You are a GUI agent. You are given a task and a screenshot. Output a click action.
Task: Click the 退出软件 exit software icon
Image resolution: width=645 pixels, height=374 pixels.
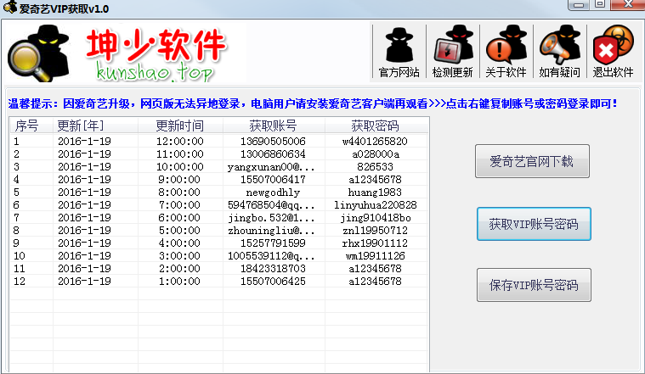[x=613, y=53]
